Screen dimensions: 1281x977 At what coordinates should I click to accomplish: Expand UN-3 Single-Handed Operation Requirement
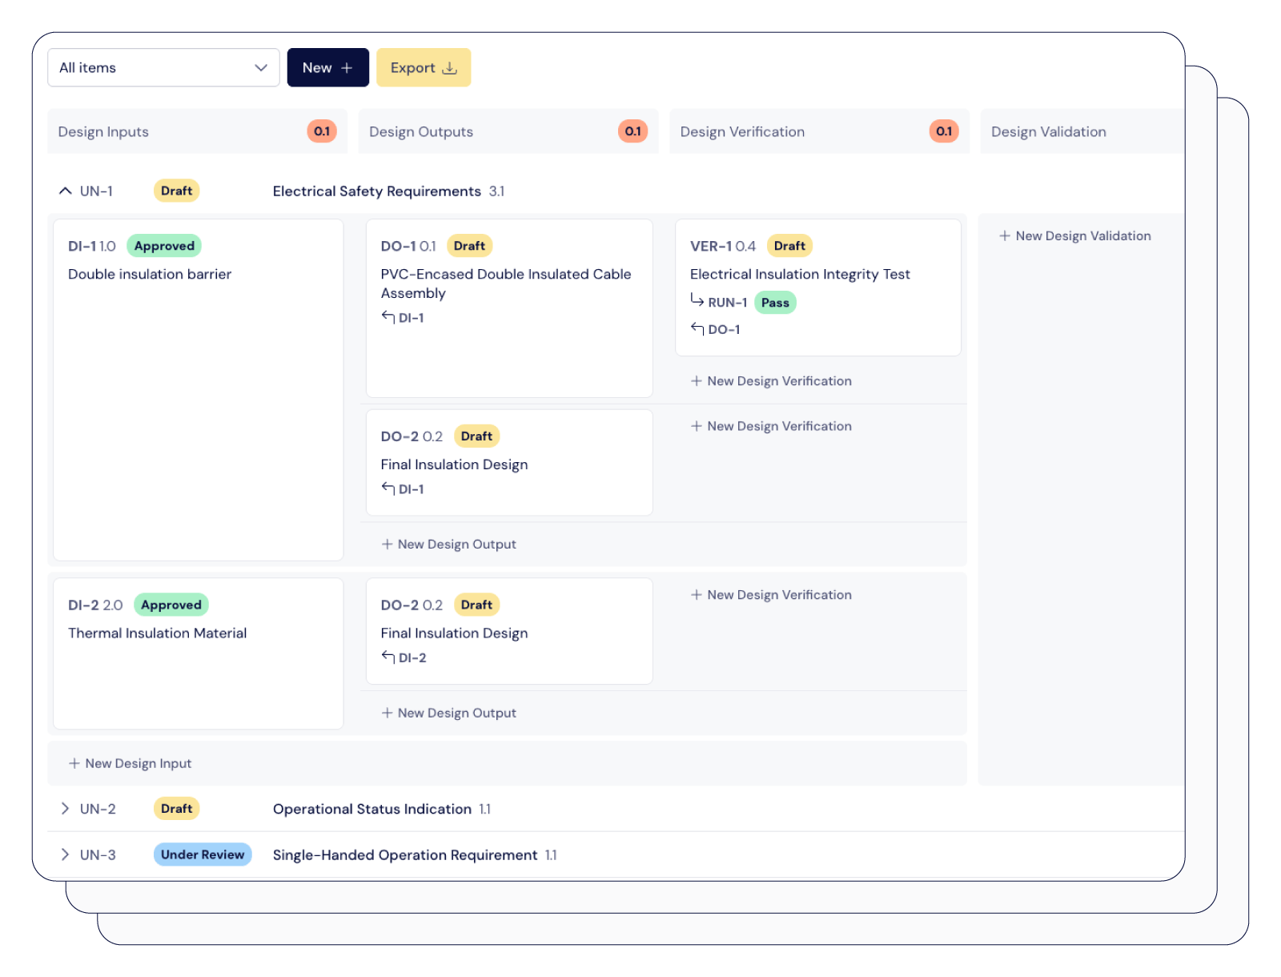coord(65,854)
